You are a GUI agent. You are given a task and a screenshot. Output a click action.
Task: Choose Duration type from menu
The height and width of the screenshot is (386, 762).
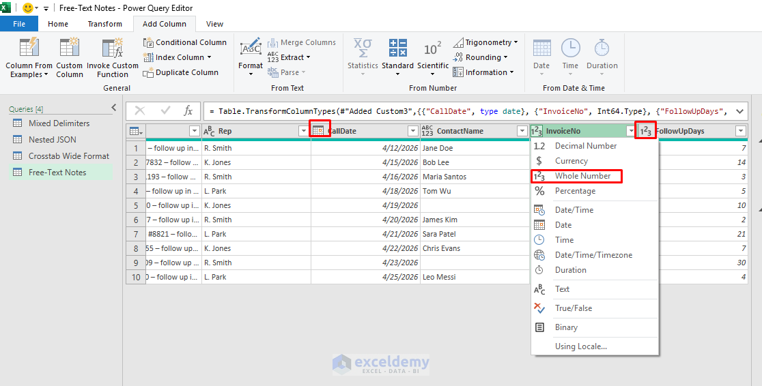tap(594, 270)
